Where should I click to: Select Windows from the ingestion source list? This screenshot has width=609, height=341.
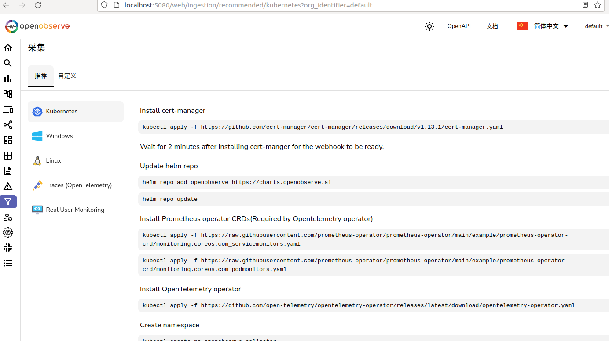(x=59, y=136)
